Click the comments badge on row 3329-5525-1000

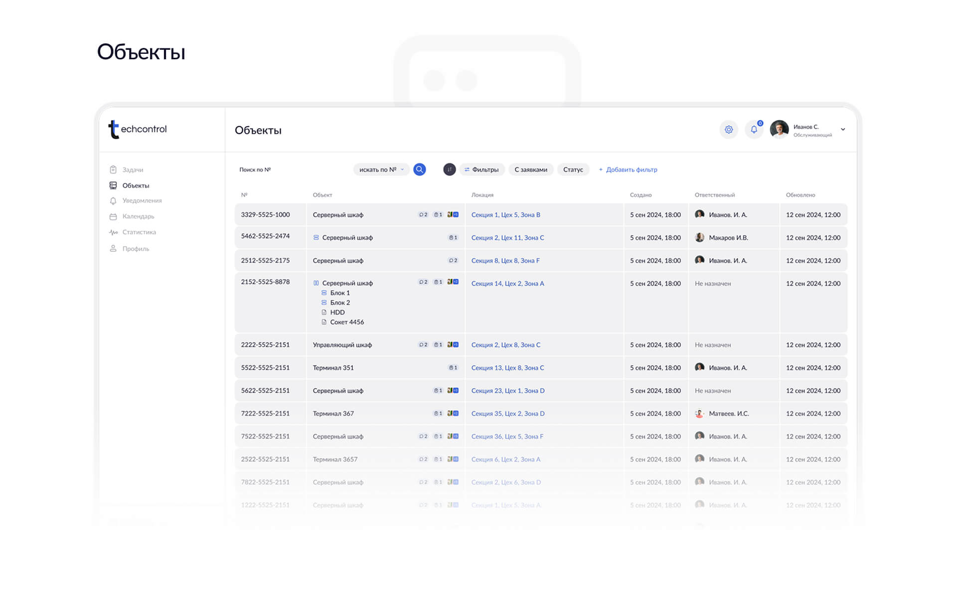click(x=423, y=215)
